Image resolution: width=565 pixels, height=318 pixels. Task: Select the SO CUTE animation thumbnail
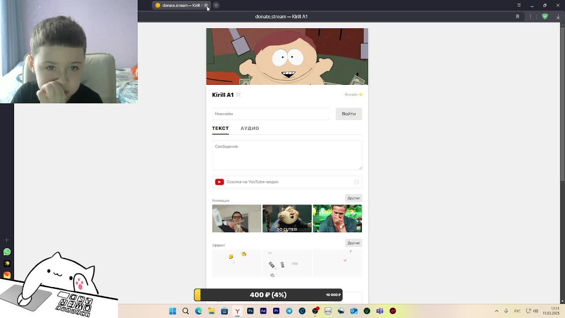[x=287, y=218]
